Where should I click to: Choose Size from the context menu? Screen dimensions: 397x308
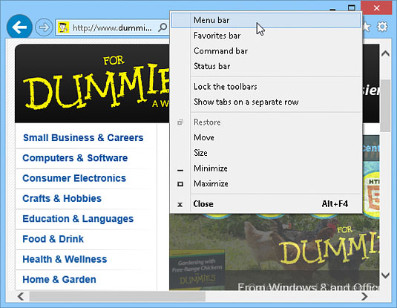[266, 153]
